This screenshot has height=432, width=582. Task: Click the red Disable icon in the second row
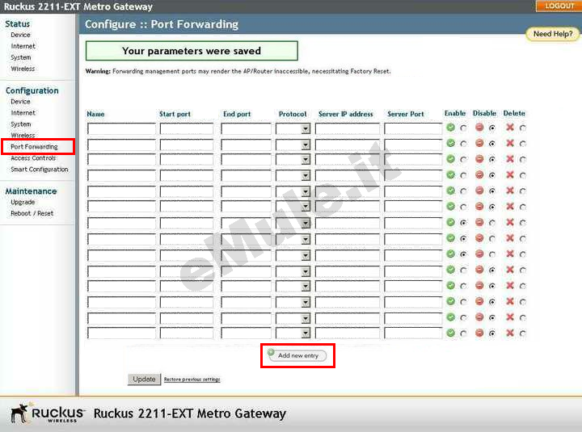click(x=479, y=143)
